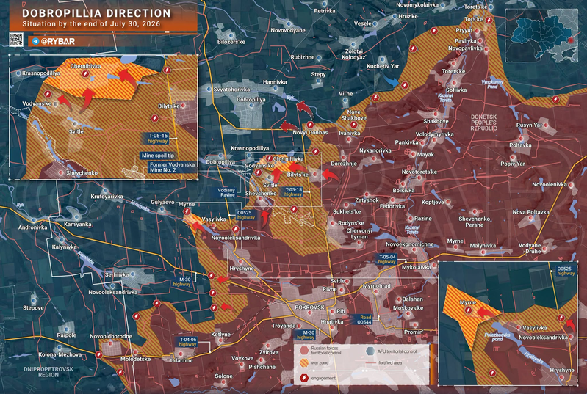Click the Shevchenko Pershe label
Viewport: 587px width, 394px height.
point(475,222)
